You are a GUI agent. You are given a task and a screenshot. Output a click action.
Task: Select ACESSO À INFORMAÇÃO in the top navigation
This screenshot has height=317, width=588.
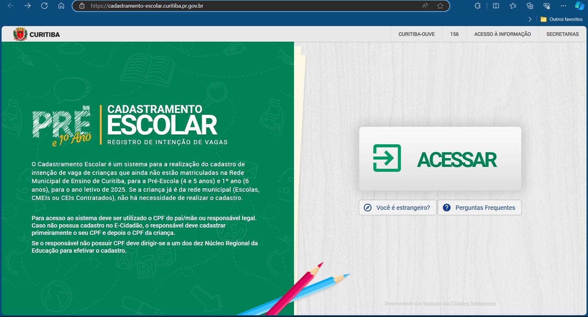click(502, 34)
